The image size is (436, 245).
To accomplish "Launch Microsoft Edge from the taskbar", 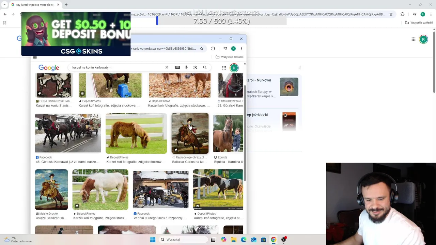I will pyautogui.click(x=244, y=240).
